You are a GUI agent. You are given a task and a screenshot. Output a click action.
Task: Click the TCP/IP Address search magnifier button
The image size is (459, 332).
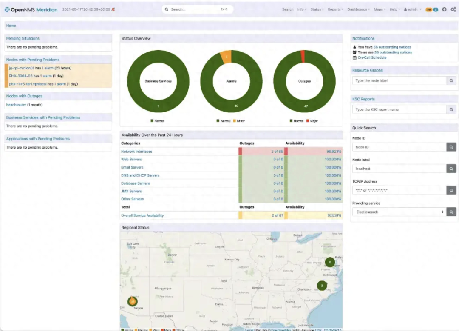tap(451, 190)
